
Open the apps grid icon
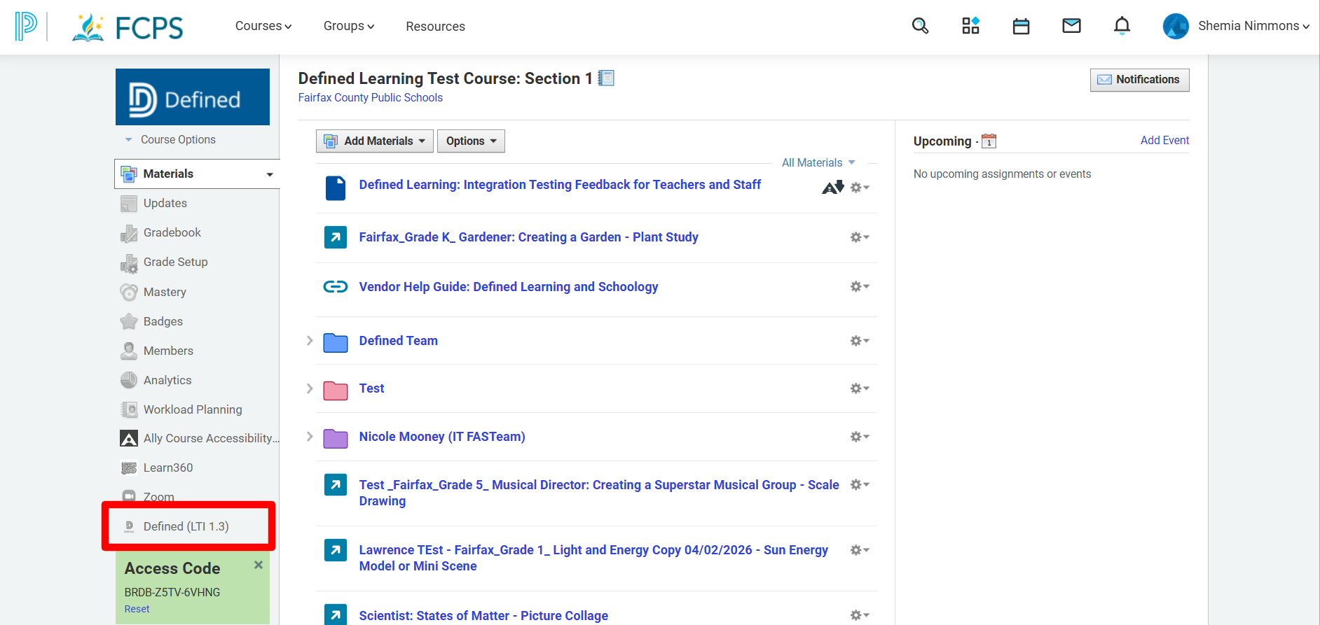[970, 26]
